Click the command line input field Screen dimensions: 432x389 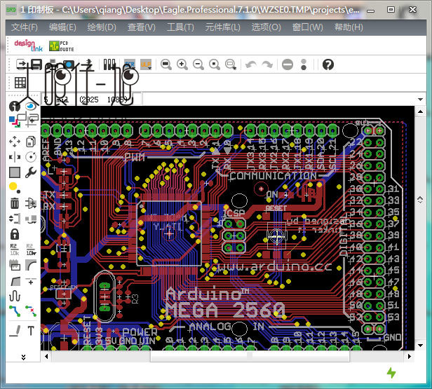[x=279, y=99]
